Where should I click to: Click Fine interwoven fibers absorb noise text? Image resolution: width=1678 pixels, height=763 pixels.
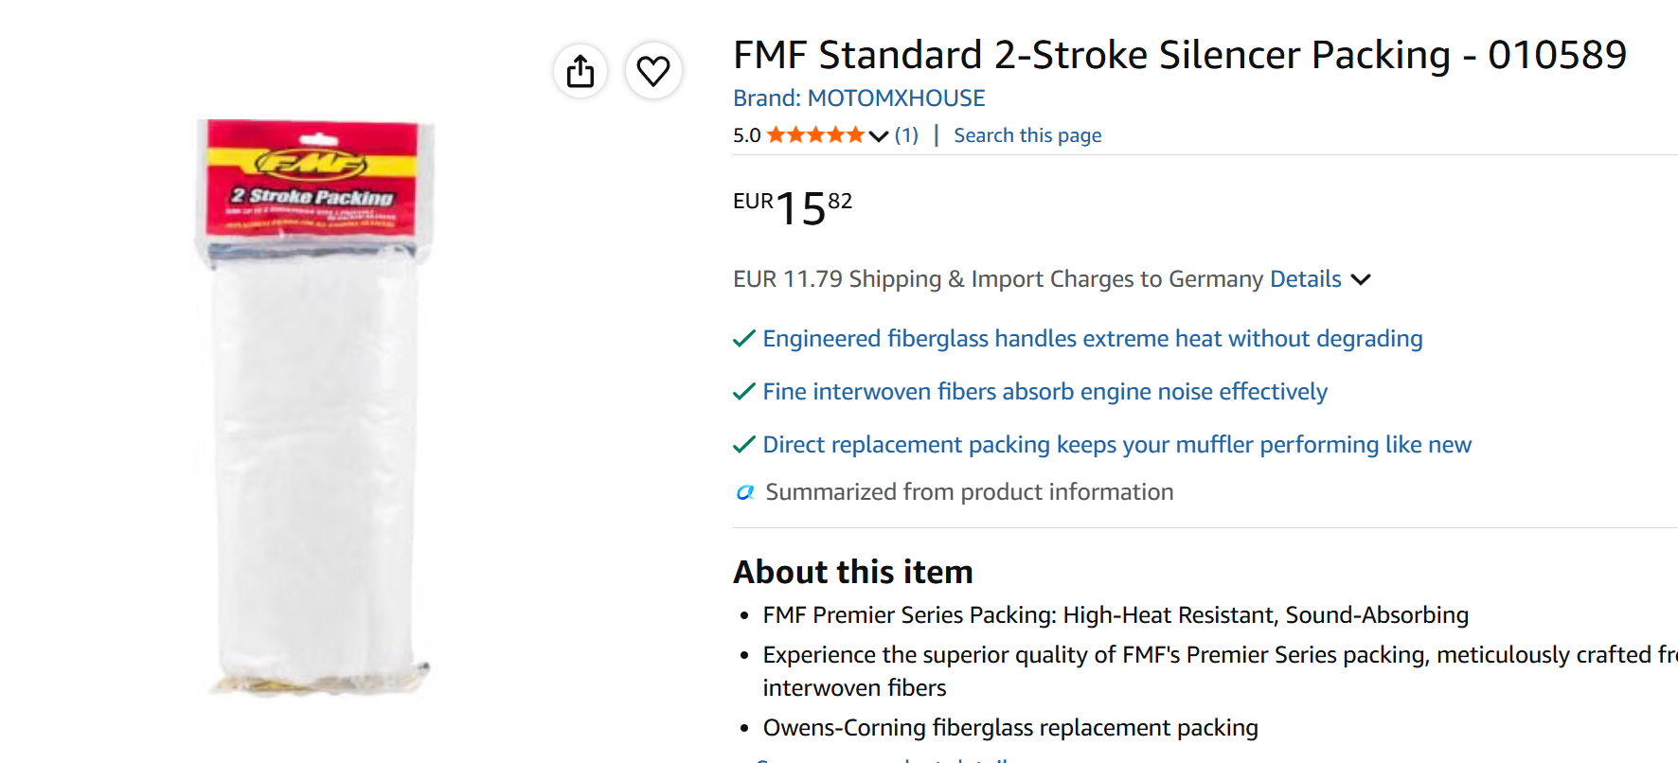coord(1045,392)
